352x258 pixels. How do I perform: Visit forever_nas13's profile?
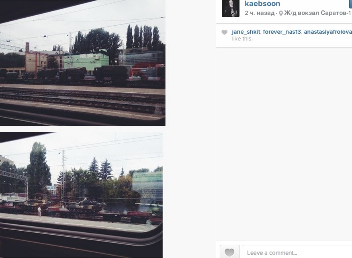point(282,32)
